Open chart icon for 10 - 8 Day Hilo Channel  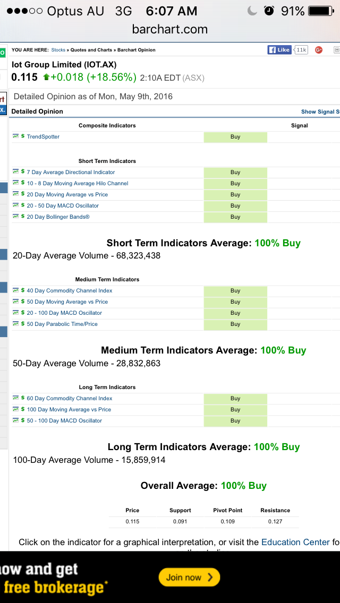(x=16, y=183)
